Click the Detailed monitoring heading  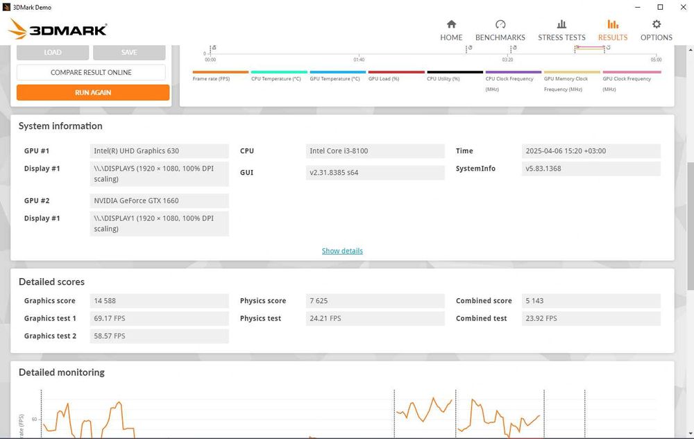[x=62, y=372]
